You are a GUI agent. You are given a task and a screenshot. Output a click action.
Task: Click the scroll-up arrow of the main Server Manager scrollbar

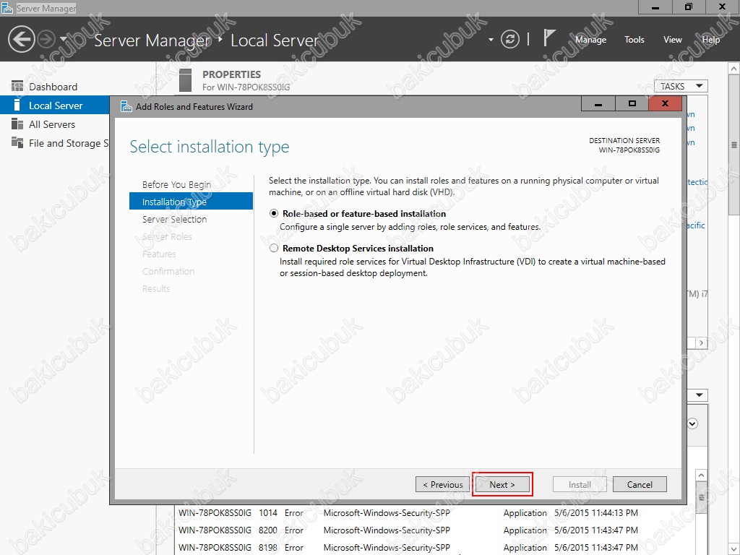click(x=734, y=69)
